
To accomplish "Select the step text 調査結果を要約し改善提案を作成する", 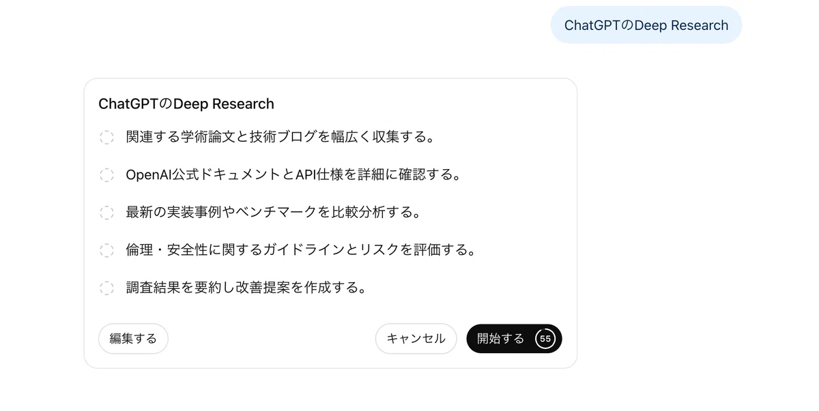I will tap(246, 287).
